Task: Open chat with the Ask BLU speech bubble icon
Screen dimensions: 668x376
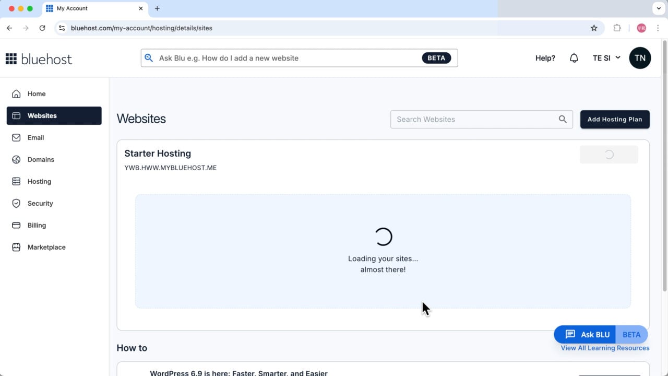Action: tap(570, 334)
